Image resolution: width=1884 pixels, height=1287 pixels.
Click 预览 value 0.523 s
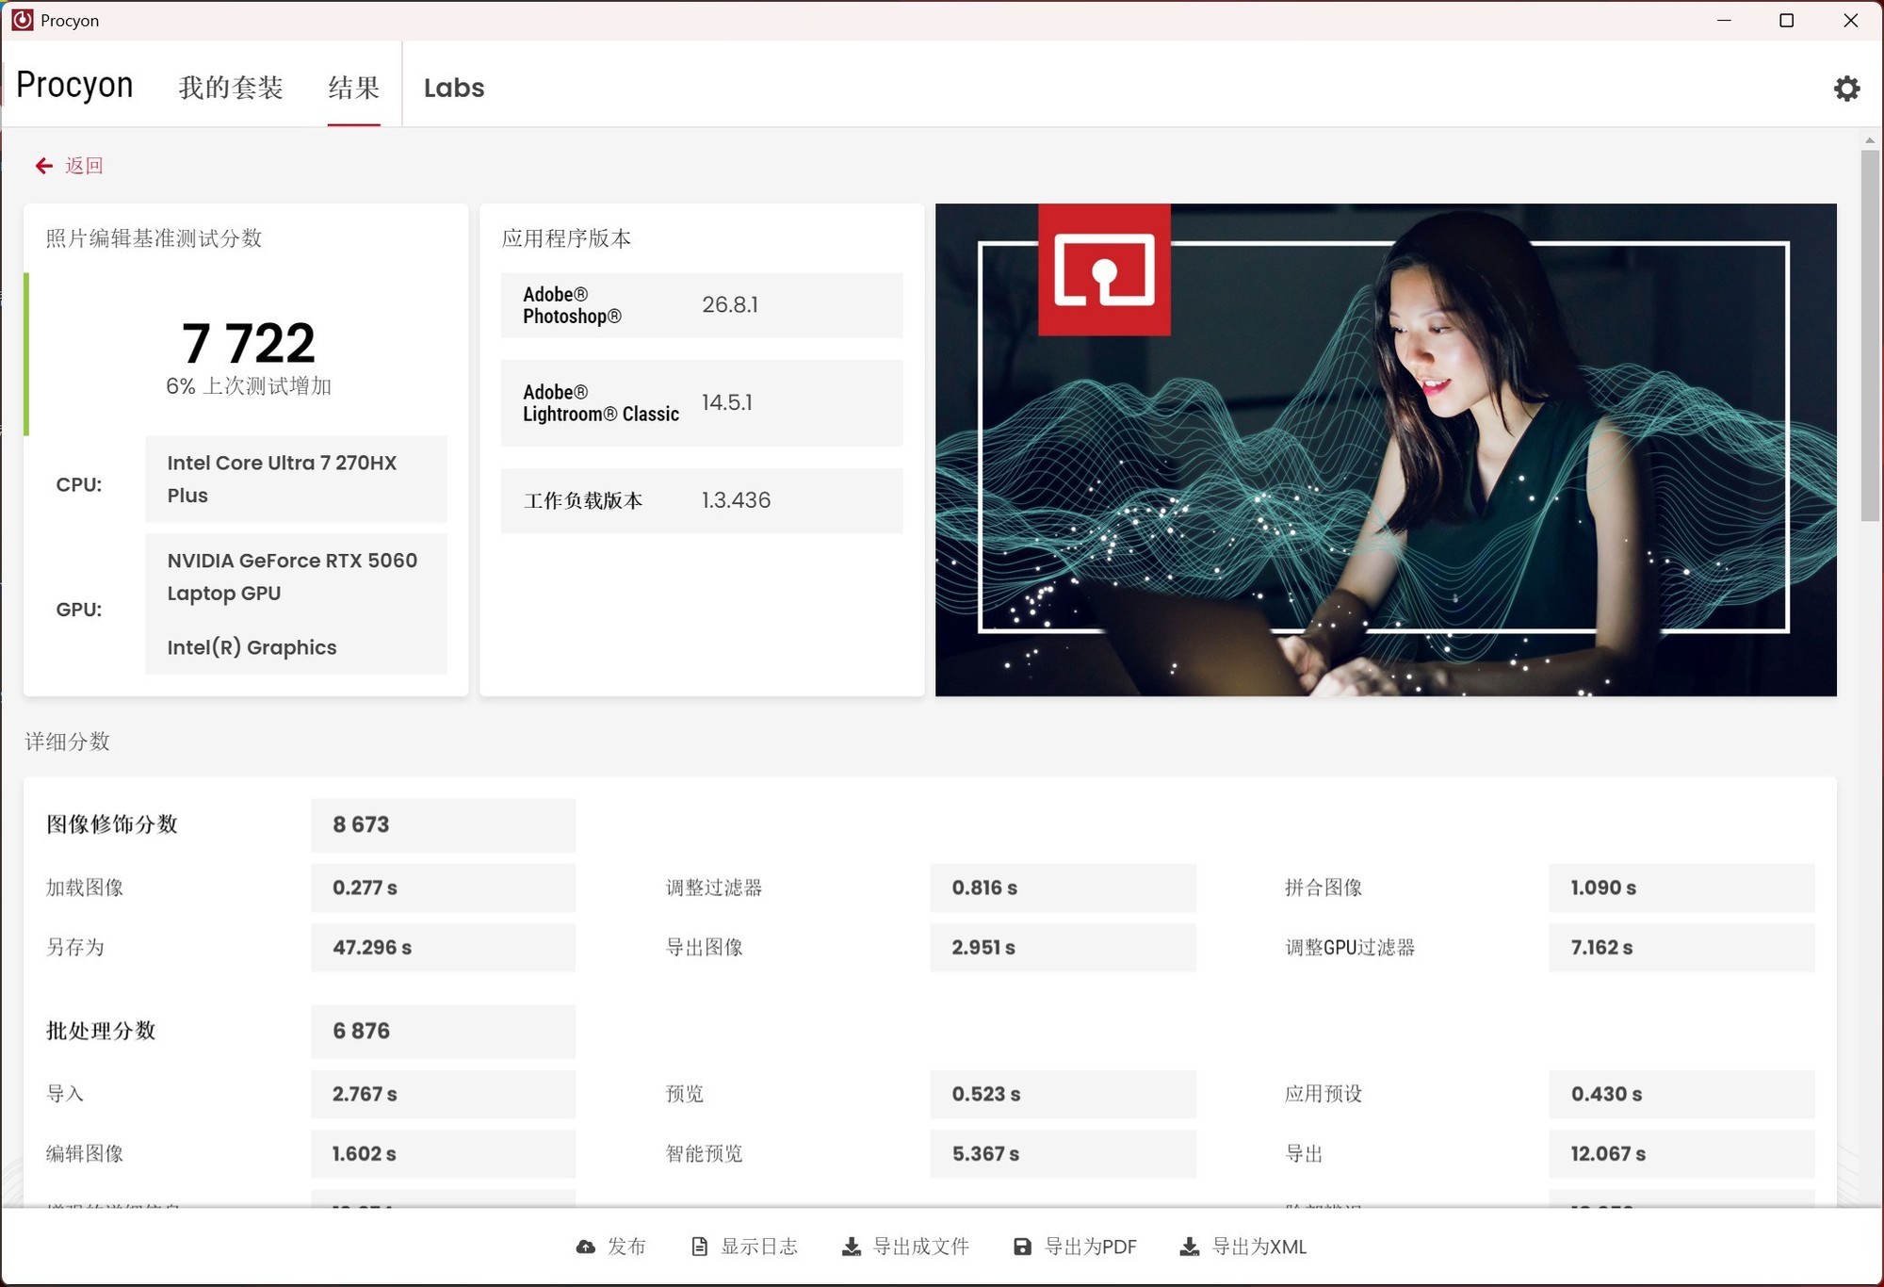(1063, 1094)
